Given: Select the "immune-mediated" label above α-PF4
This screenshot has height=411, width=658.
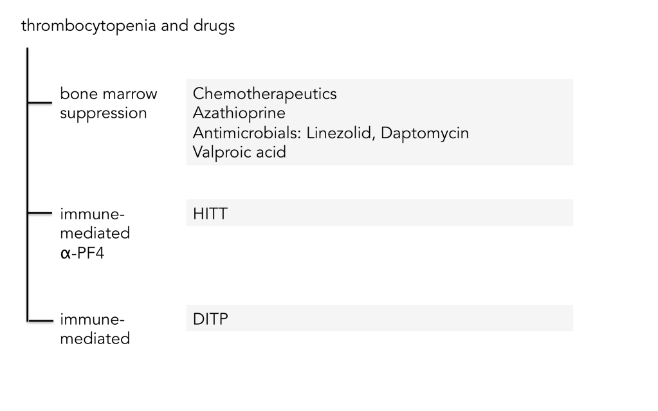Looking at the screenshot, I should pos(95,223).
